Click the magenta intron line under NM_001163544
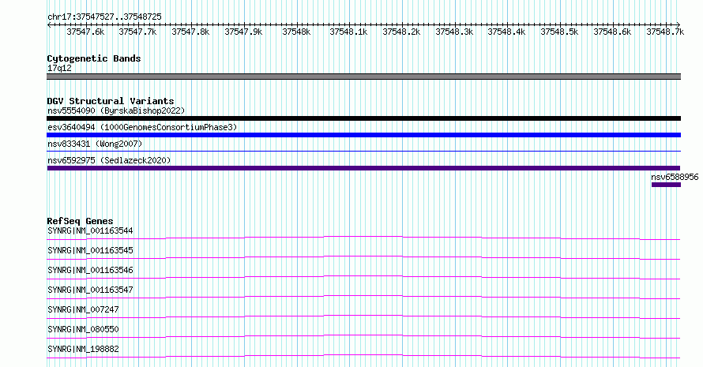This screenshot has height=367, width=703. (x=363, y=236)
